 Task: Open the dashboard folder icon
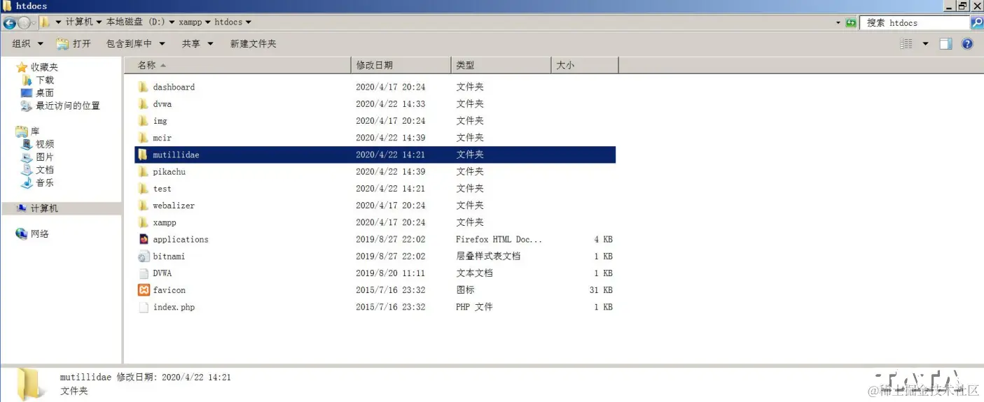pyautogui.click(x=144, y=87)
